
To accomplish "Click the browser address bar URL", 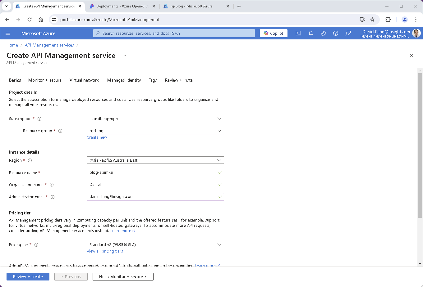I will (x=110, y=20).
